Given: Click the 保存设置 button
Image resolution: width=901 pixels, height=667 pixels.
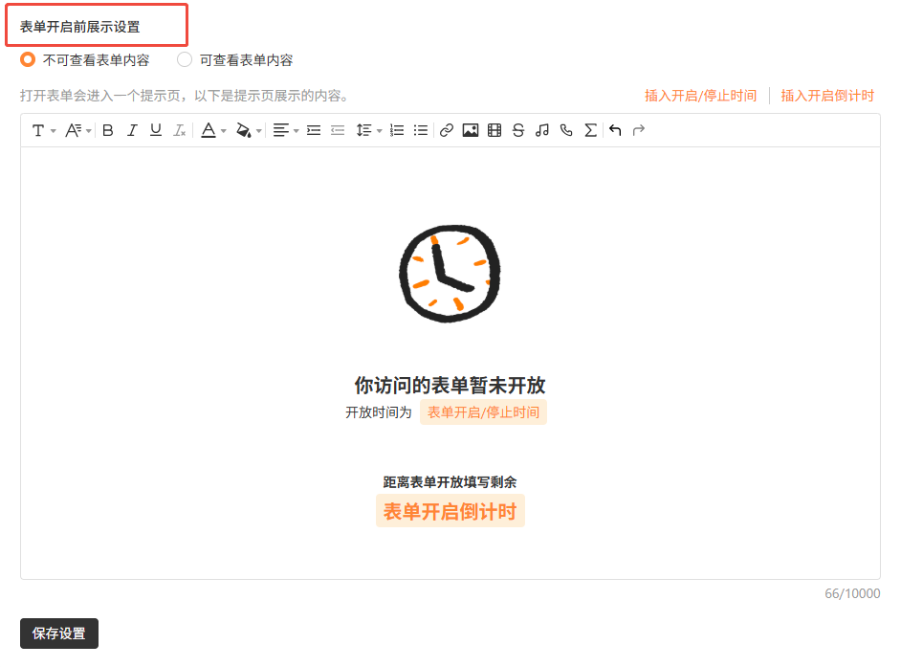Looking at the screenshot, I should click(59, 634).
